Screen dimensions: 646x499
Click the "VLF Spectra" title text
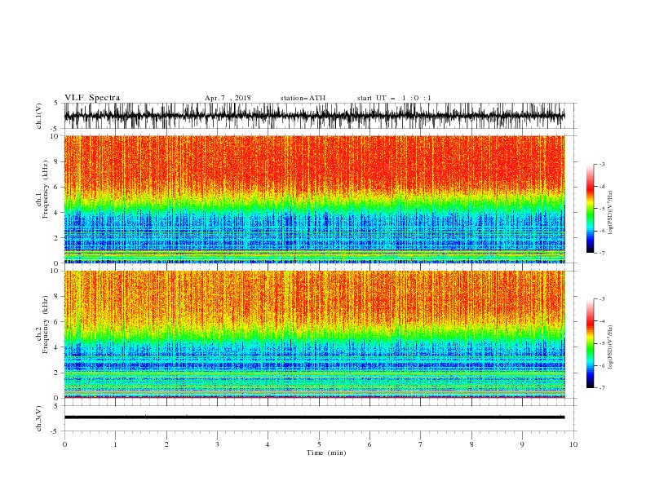(x=92, y=98)
